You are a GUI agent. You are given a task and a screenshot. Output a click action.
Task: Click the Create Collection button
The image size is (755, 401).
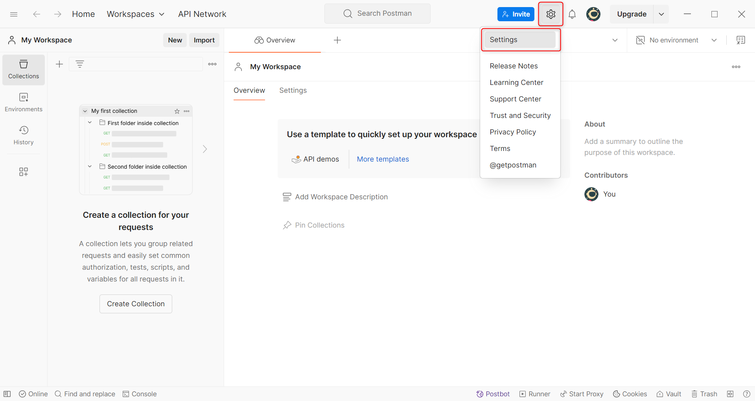coord(136,304)
